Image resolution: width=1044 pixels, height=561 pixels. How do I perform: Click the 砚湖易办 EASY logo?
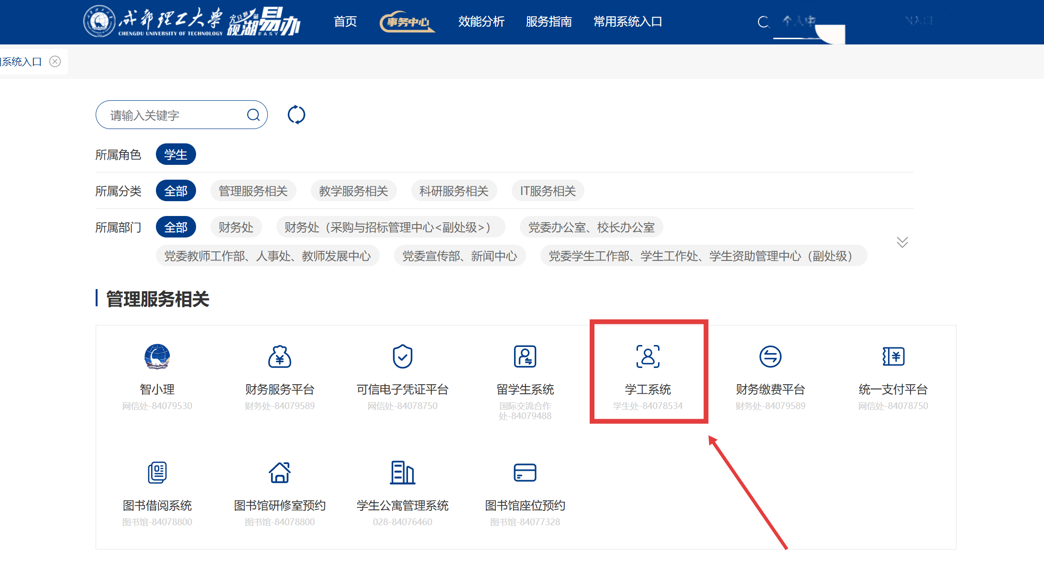(264, 22)
